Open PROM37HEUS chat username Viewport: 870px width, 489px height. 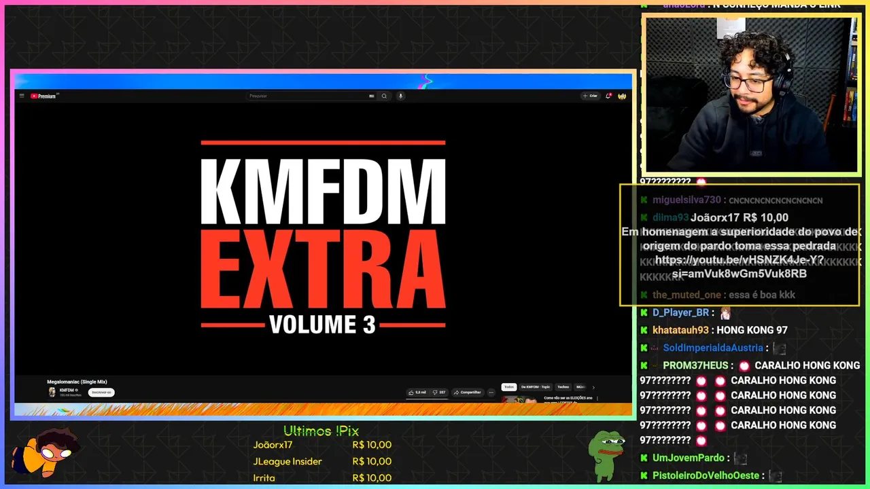tap(695, 365)
